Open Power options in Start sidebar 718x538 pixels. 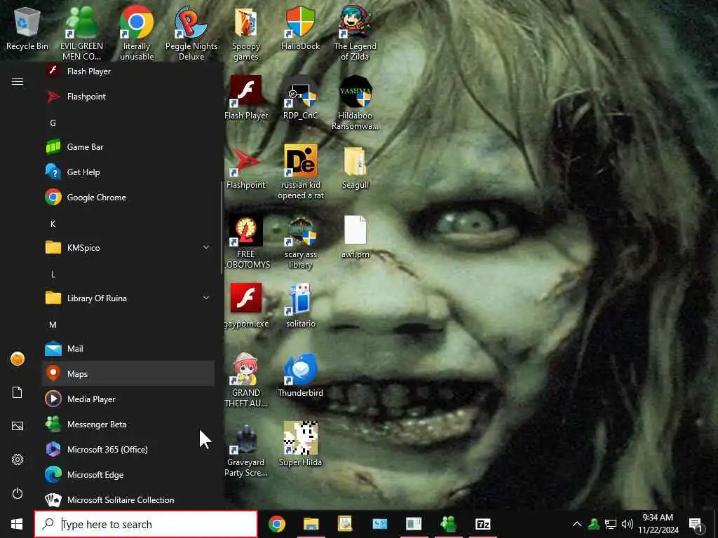(x=18, y=493)
